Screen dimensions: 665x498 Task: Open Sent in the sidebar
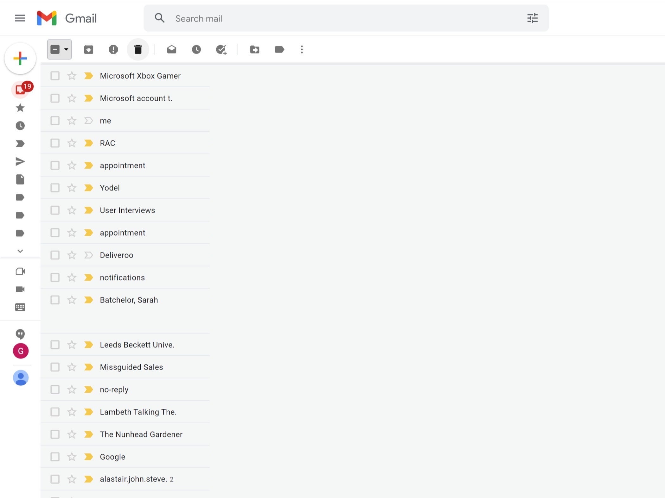click(20, 162)
